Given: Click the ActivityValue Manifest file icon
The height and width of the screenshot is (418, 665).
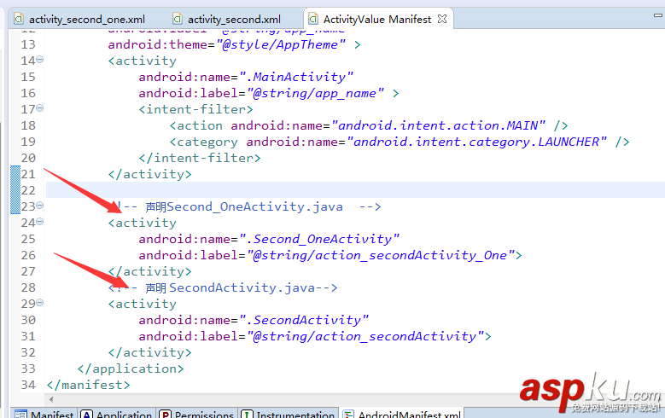Looking at the screenshot, I should click(x=312, y=19).
